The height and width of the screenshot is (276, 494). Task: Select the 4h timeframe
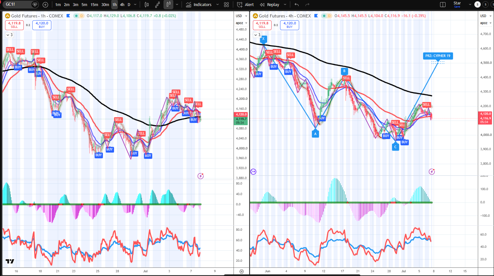(x=122, y=4)
